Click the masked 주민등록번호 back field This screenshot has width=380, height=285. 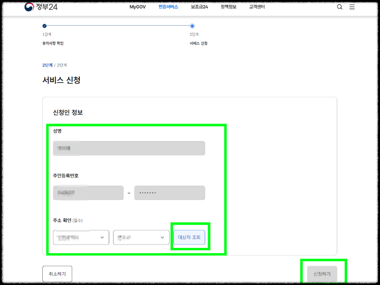[169, 192]
